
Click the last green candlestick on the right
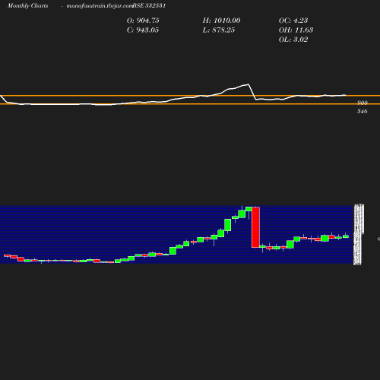346,236
